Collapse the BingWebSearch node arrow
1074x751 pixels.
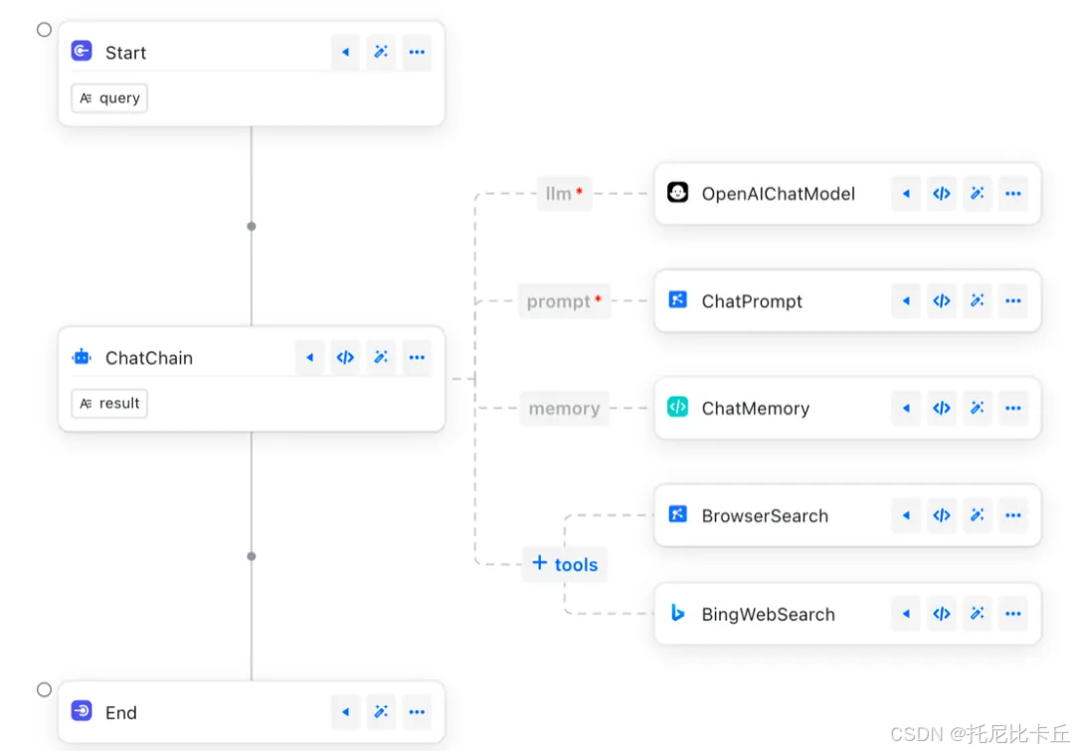(906, 614)
